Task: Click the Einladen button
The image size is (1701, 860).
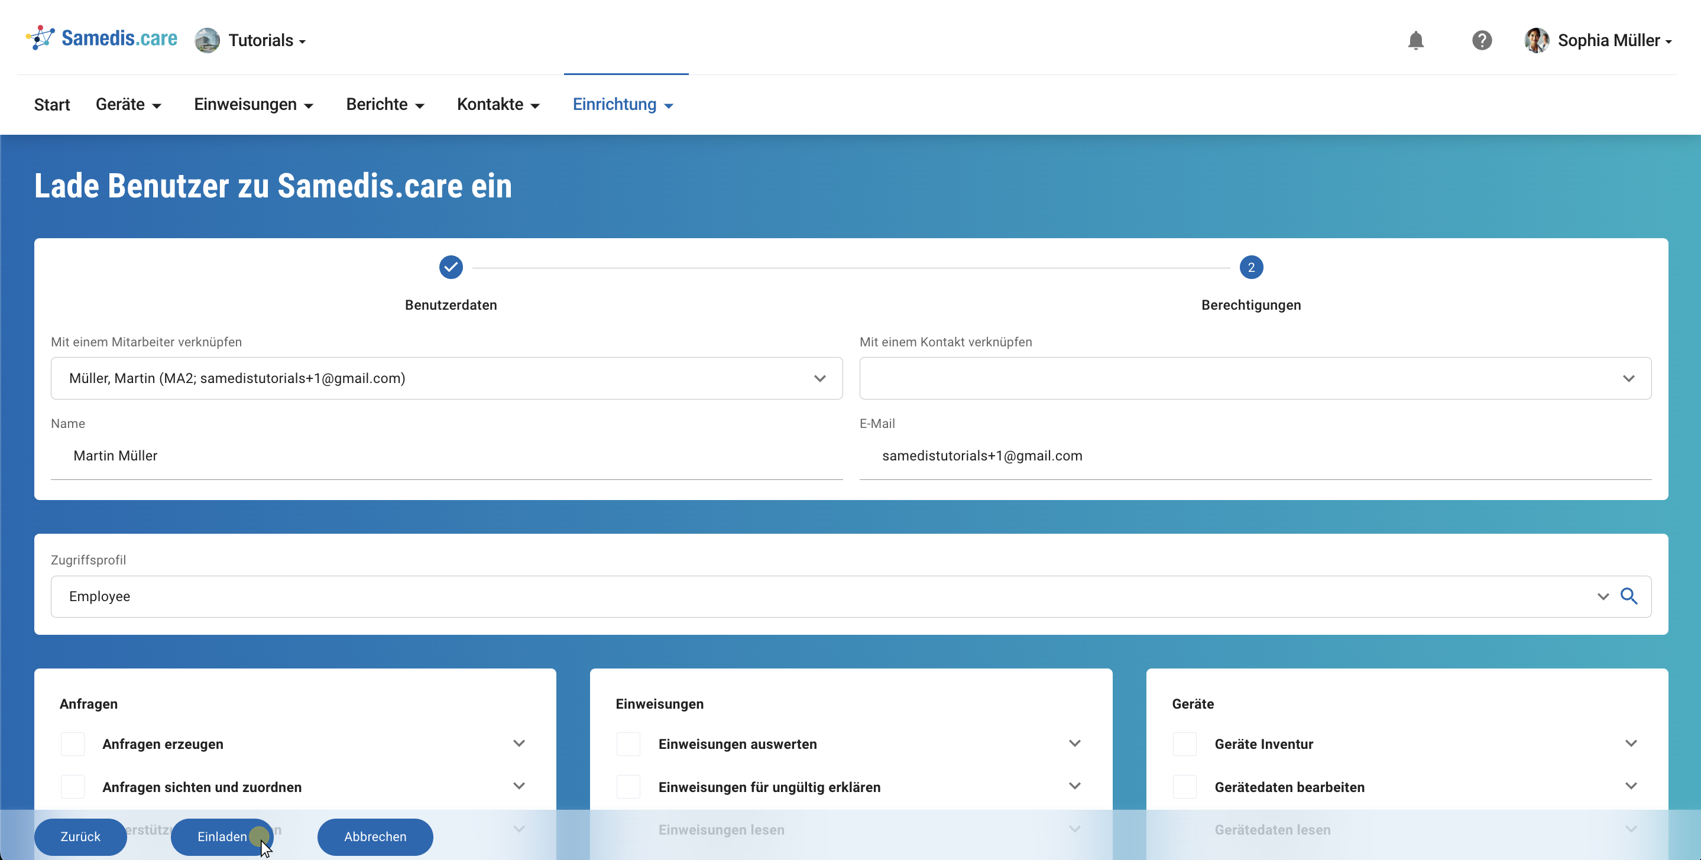Action: (221, 836)
